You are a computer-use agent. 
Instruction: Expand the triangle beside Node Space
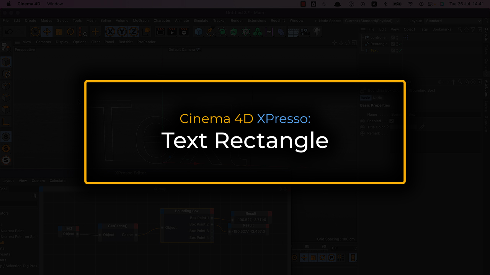316,21
